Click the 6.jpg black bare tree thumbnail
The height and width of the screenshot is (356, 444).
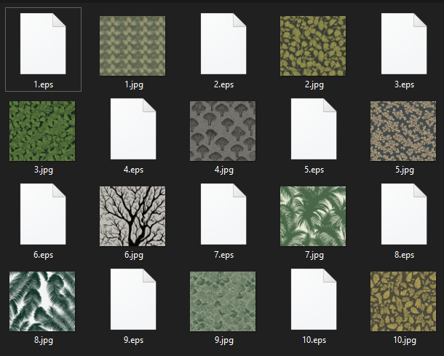[132, 216]
